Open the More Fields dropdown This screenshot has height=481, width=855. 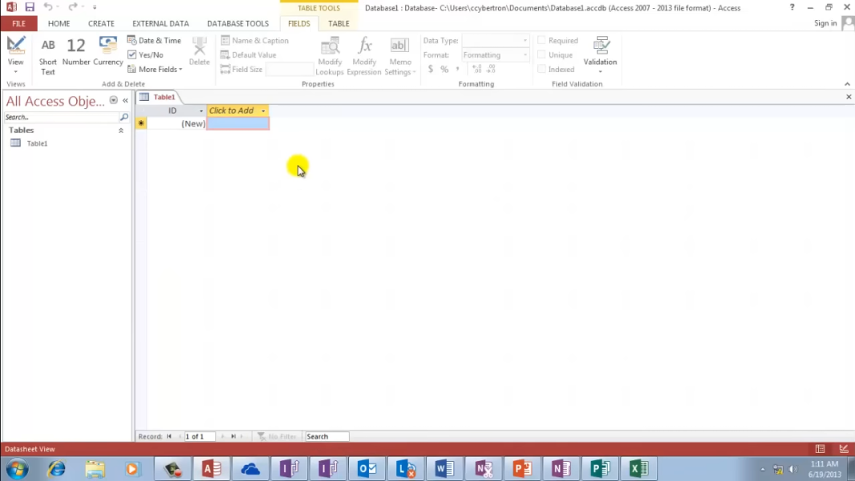point(155,69)
